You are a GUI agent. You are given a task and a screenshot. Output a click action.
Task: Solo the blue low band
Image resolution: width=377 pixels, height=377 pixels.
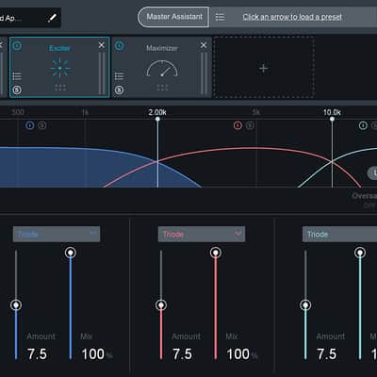(x=41, y=125)
